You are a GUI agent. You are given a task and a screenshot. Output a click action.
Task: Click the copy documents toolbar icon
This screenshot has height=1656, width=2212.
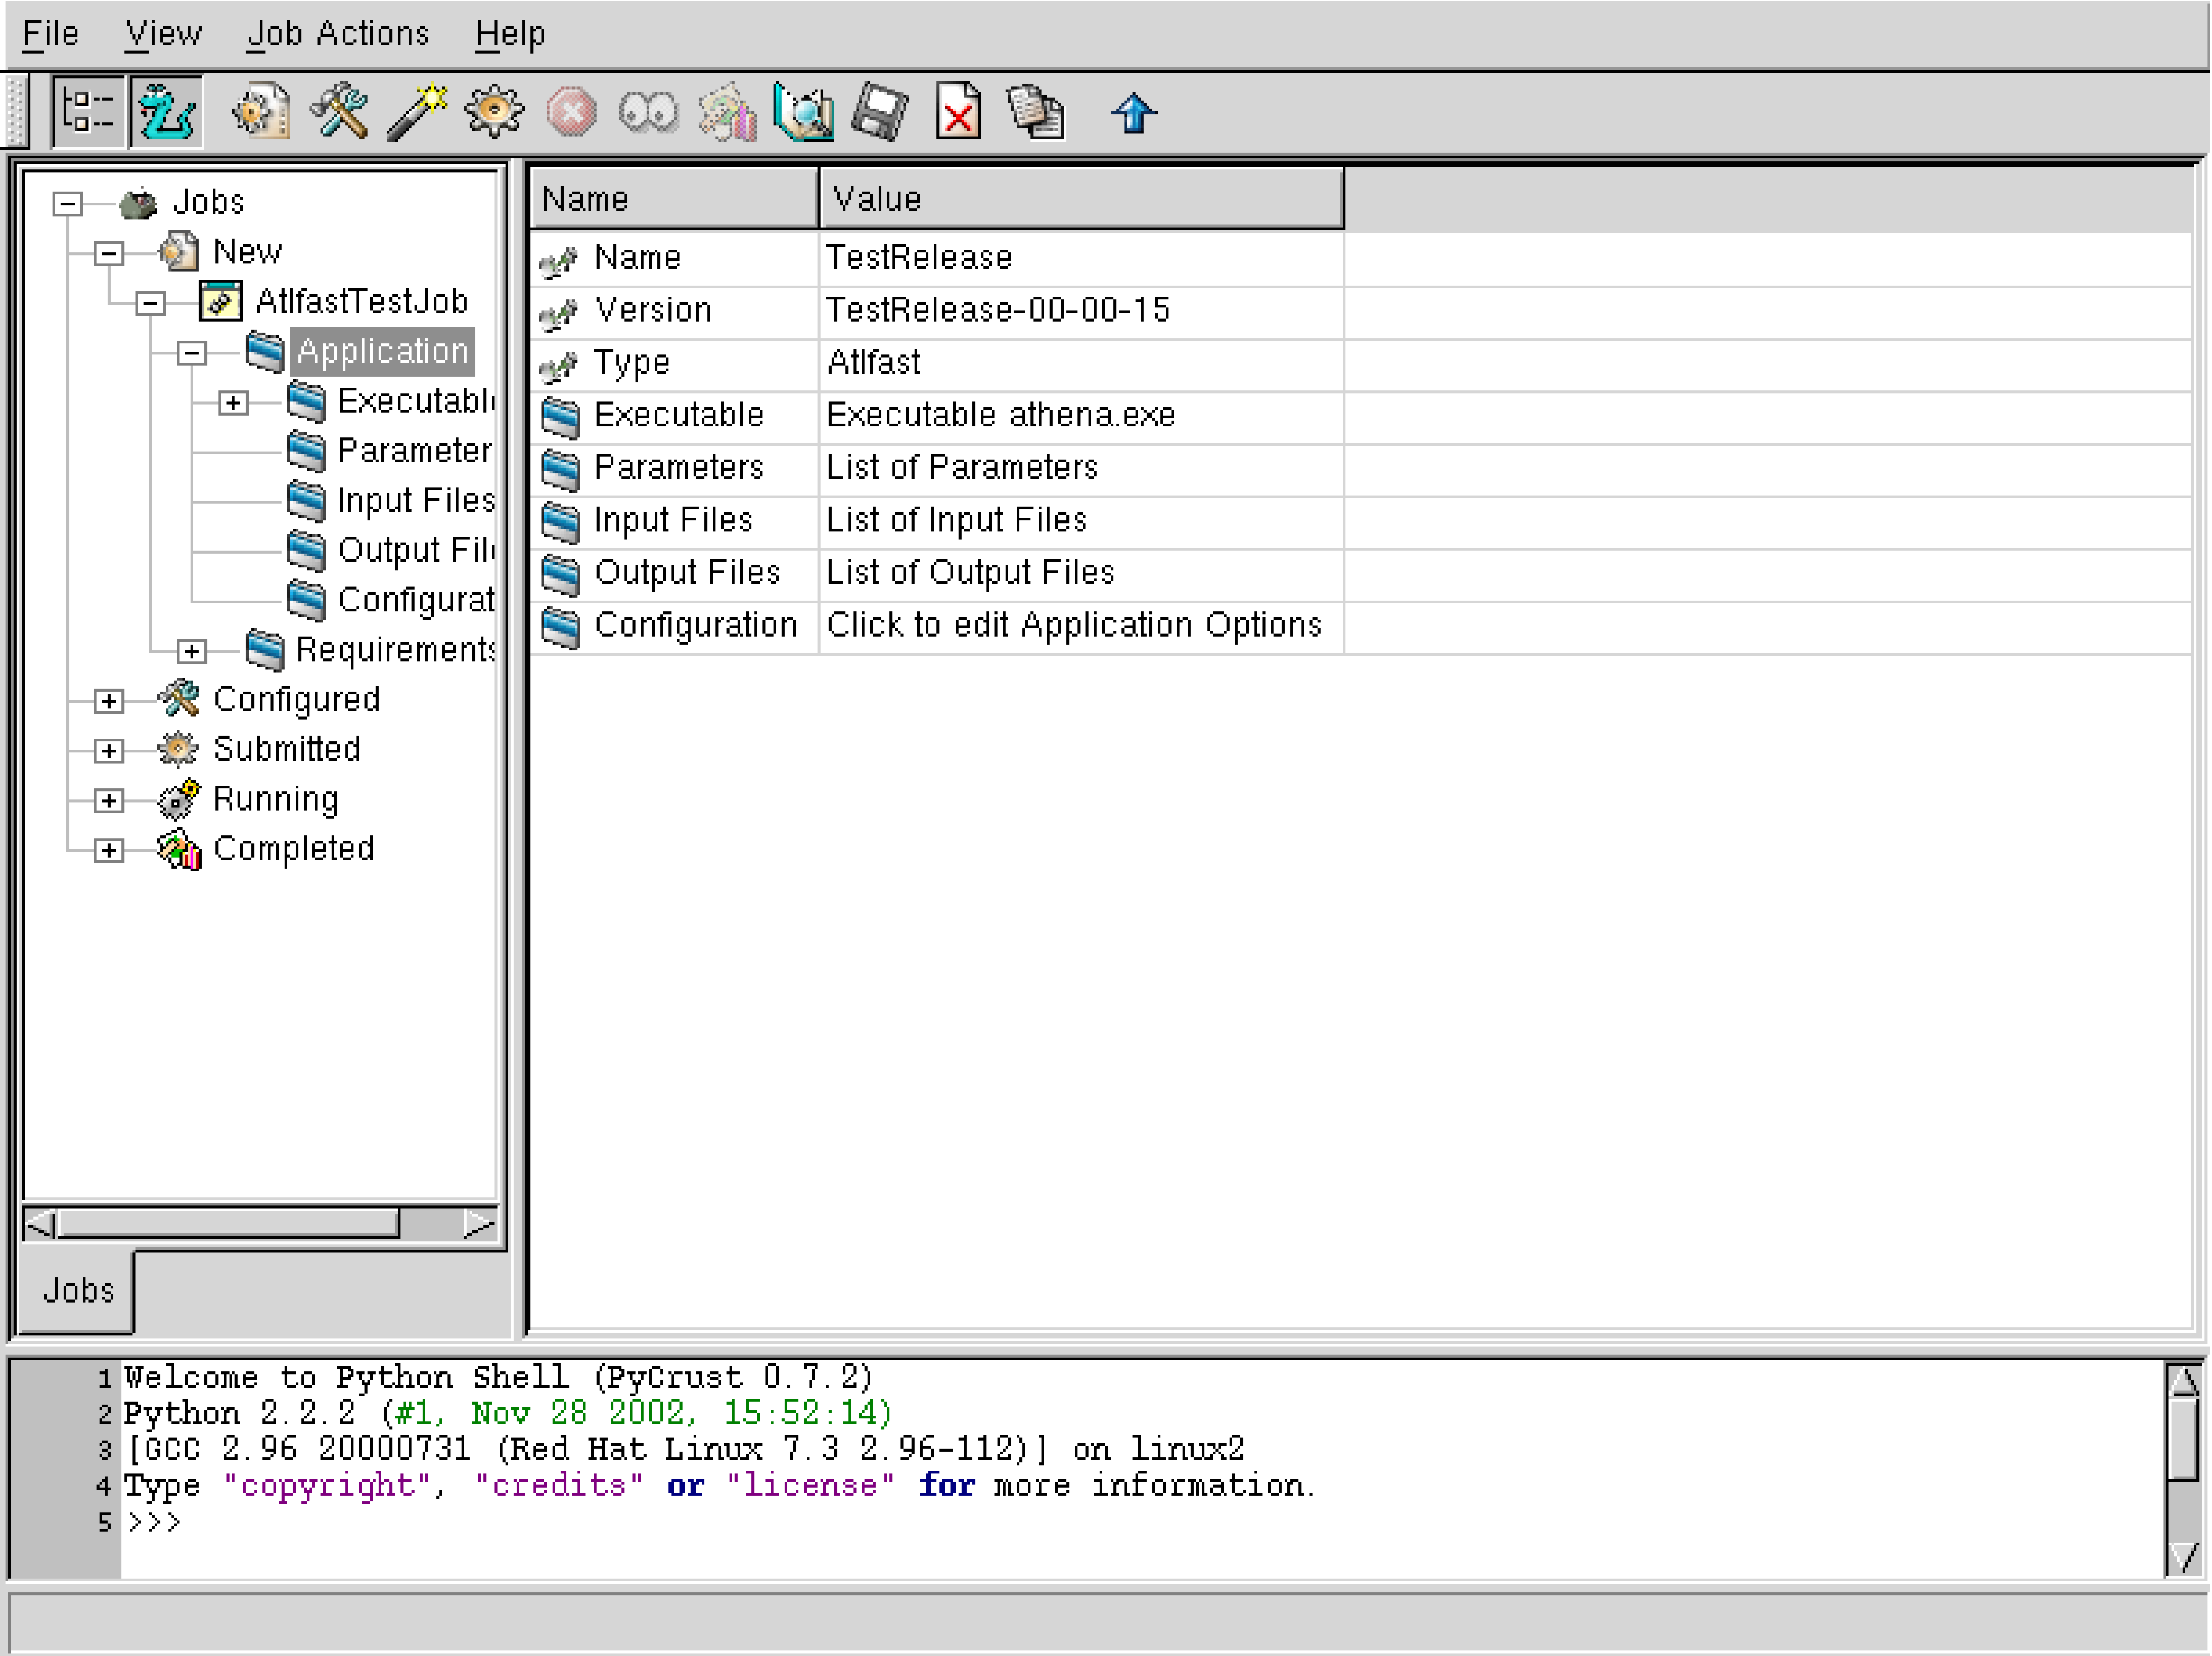pos(1036,111)
